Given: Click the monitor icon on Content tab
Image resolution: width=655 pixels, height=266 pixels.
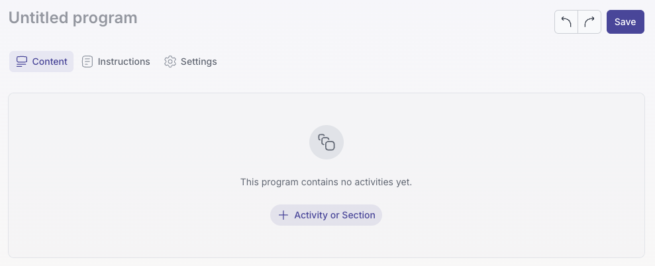Looking at the screenshot, I should tap(21, 62).
